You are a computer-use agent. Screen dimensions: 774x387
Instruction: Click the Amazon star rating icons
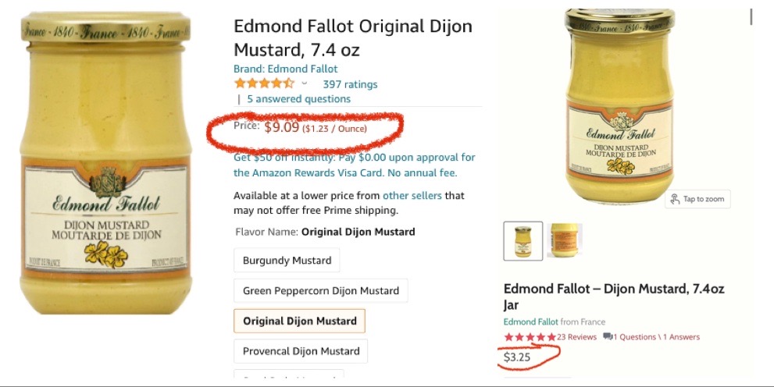(263, 83)
